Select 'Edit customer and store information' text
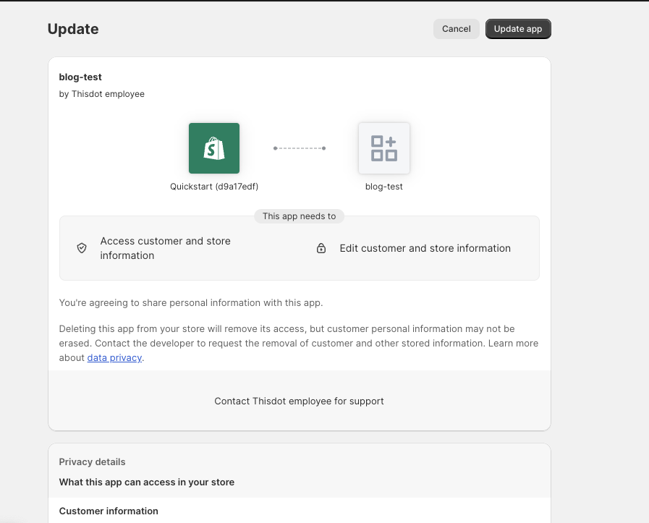The image size is (649, 523). [425, 248]
